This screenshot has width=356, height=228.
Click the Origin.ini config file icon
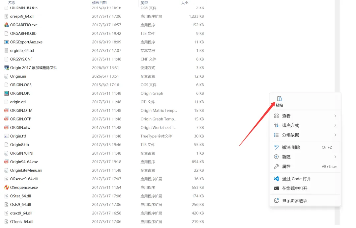click(x=6, y=76)
